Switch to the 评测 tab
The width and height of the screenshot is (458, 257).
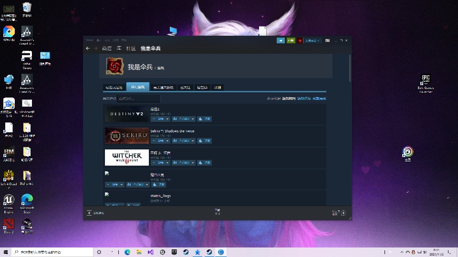[218, 88]
